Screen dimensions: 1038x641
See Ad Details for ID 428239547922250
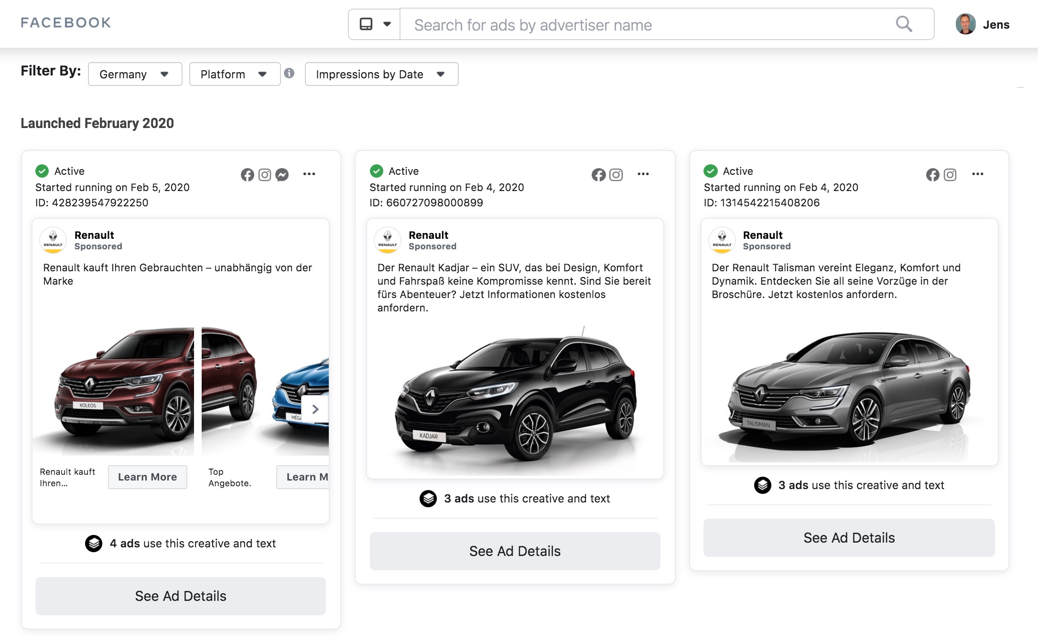pyautogui.click(x=181, y=596)
